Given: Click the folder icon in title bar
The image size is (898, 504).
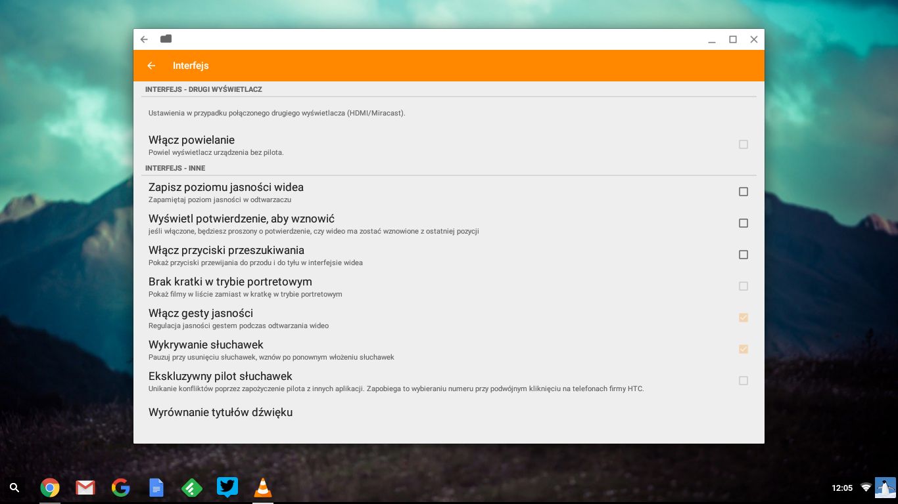Looking at the screenshot, I should coord(166,39).
